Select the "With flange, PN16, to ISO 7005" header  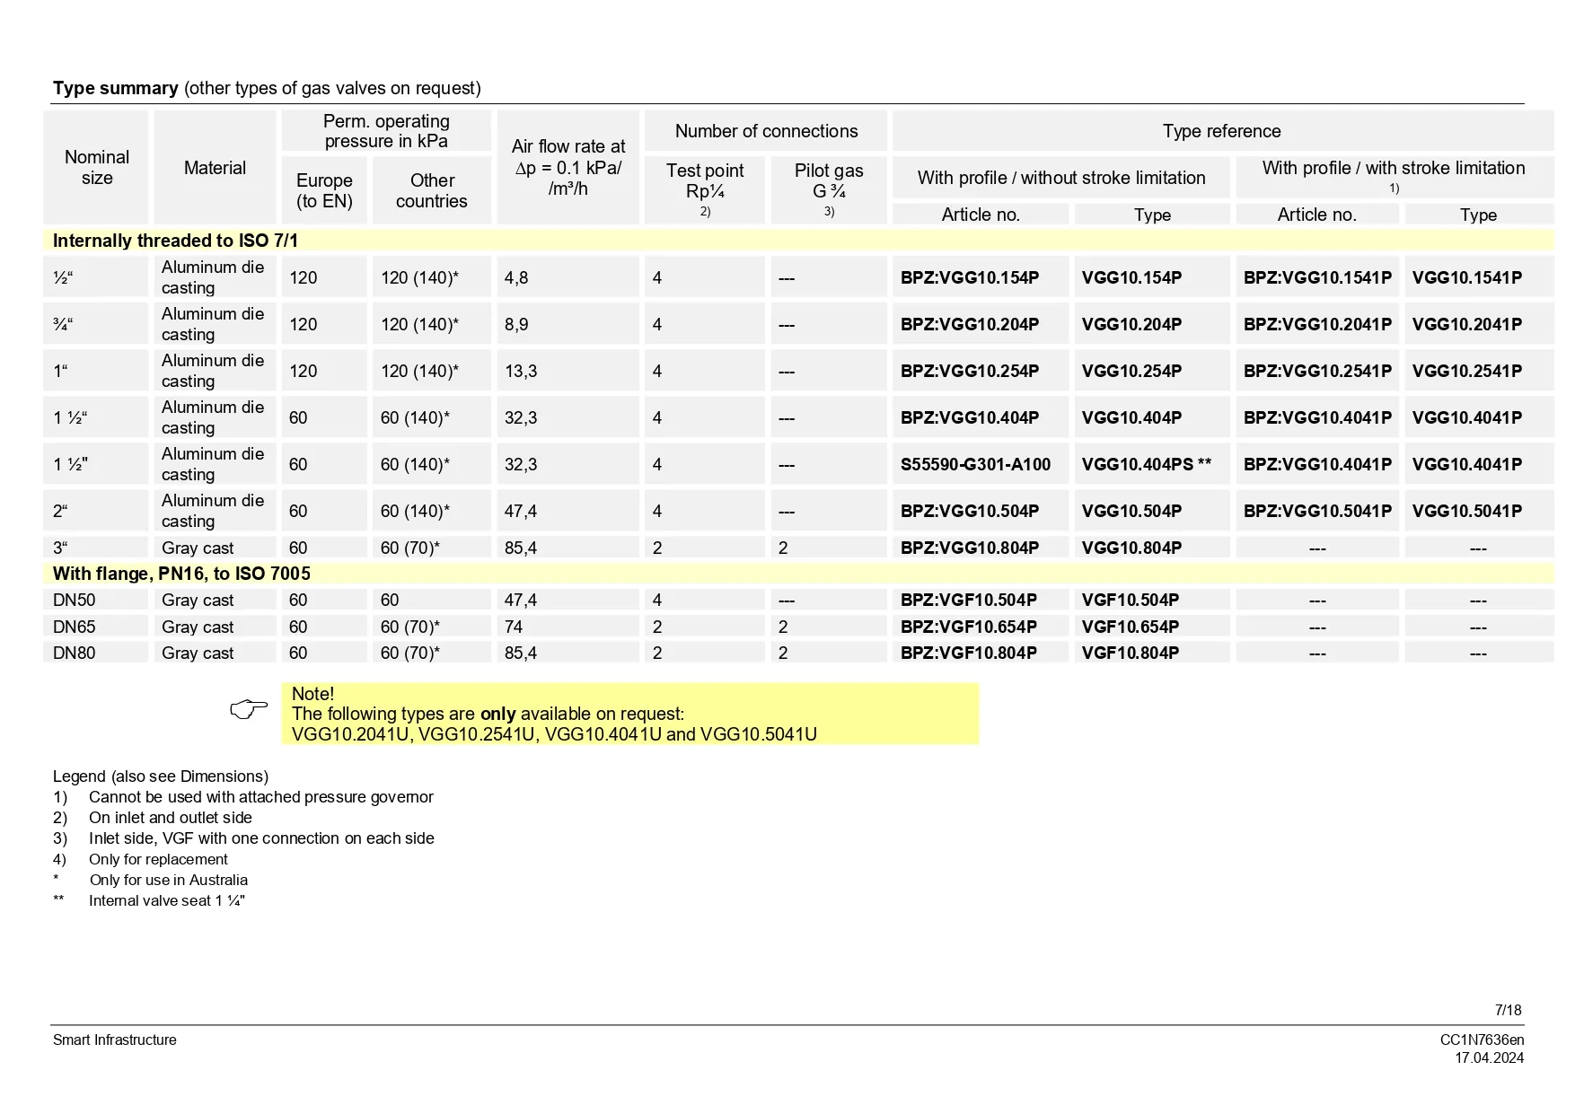point(181,574)
